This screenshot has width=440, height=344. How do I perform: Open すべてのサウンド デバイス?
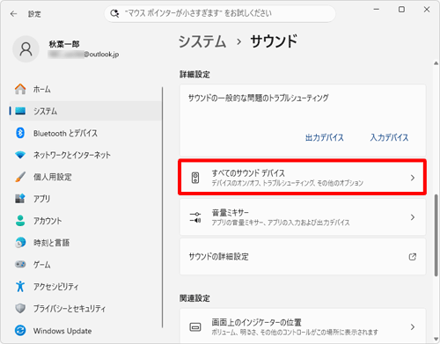point(303,178)
